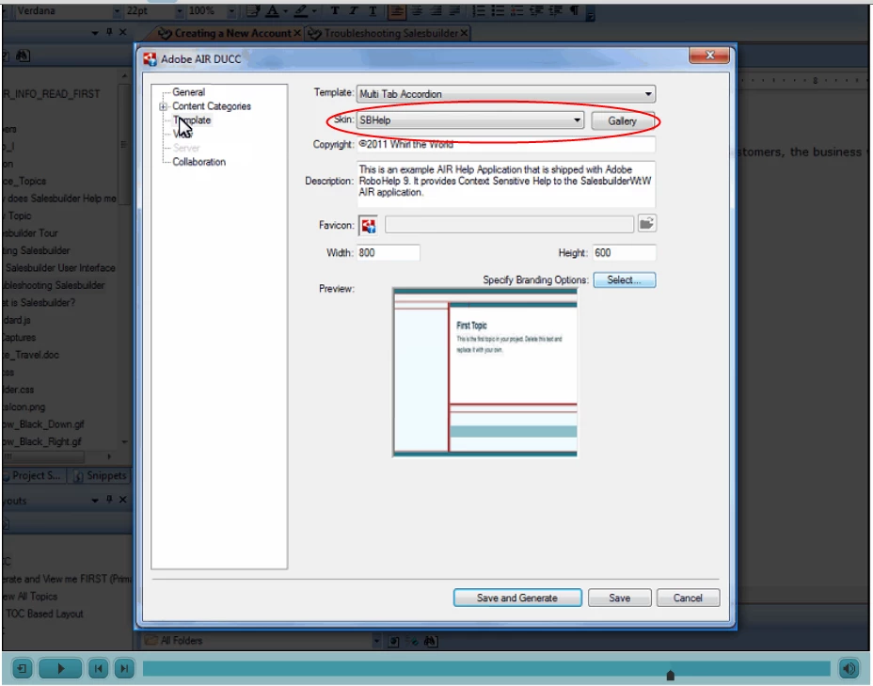Apply italic with the slanted T icon
Screen dimensions: 873x686
354,11
